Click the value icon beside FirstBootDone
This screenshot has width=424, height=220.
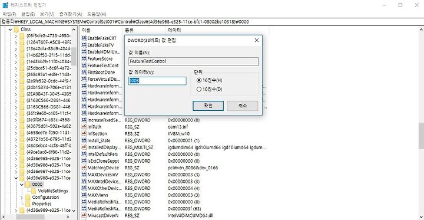[84, 73]
